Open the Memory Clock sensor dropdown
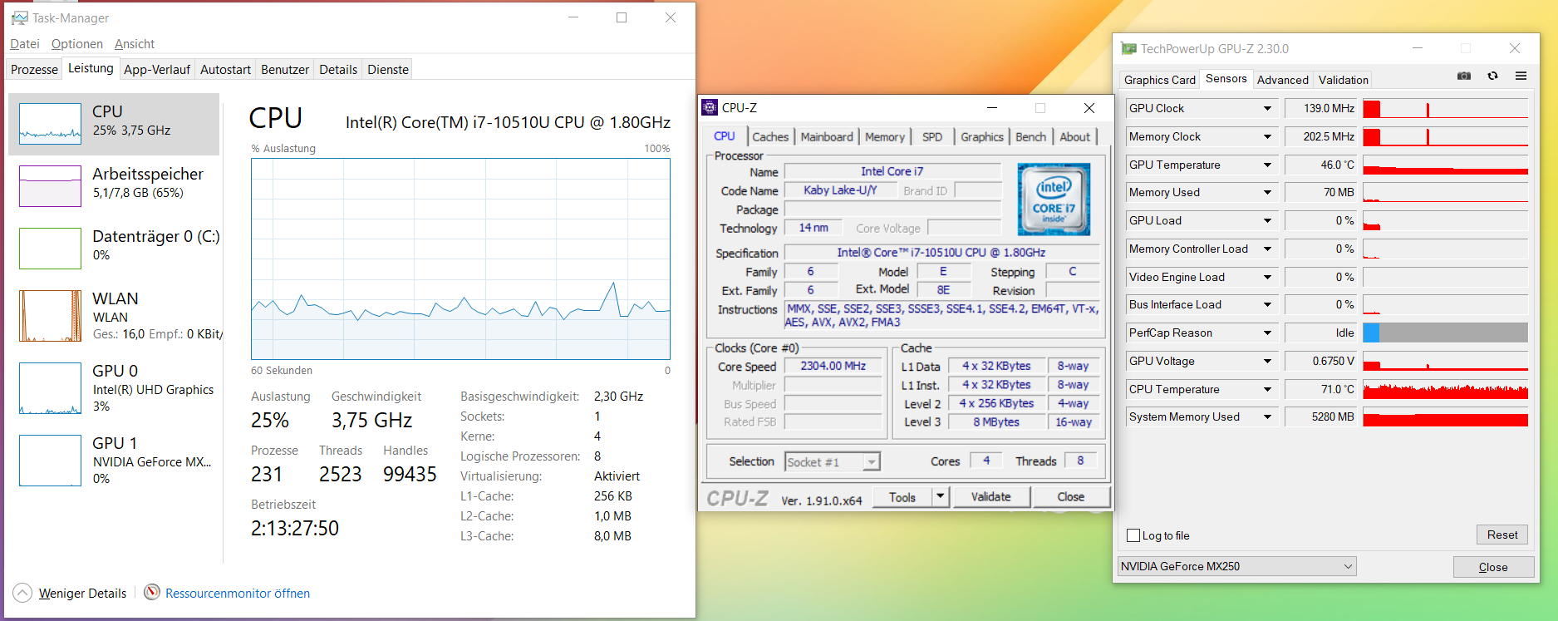This screenshot has width=1558, height=621. (1267, 136)
